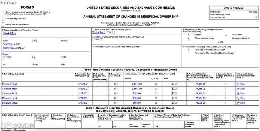The height and width of the screenshot is (131, 260).
Task: Click the transaction date 11/23/2021
Action: 83,93
